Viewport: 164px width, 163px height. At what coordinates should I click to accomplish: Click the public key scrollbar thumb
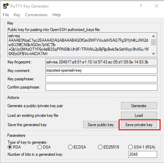pyautogui.click(x=153, y=42)
